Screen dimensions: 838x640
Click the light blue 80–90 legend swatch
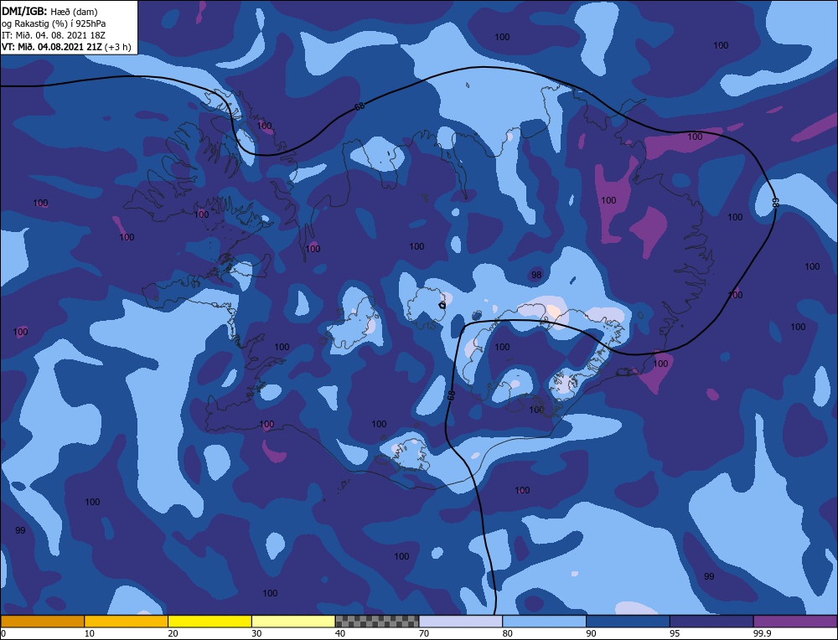pyautogui.click(x=544, y=621)
